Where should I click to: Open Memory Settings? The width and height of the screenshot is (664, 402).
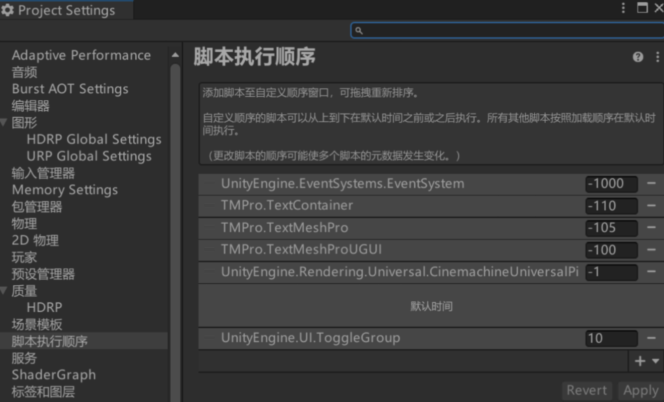tap(65, 190)
